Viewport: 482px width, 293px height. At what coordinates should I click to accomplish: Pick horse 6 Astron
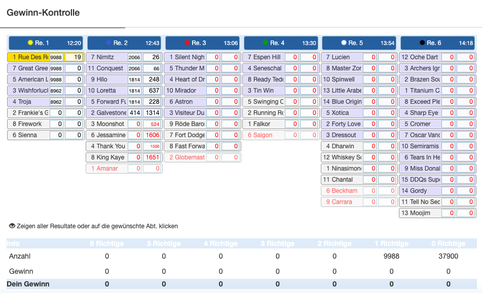[203, 102]
